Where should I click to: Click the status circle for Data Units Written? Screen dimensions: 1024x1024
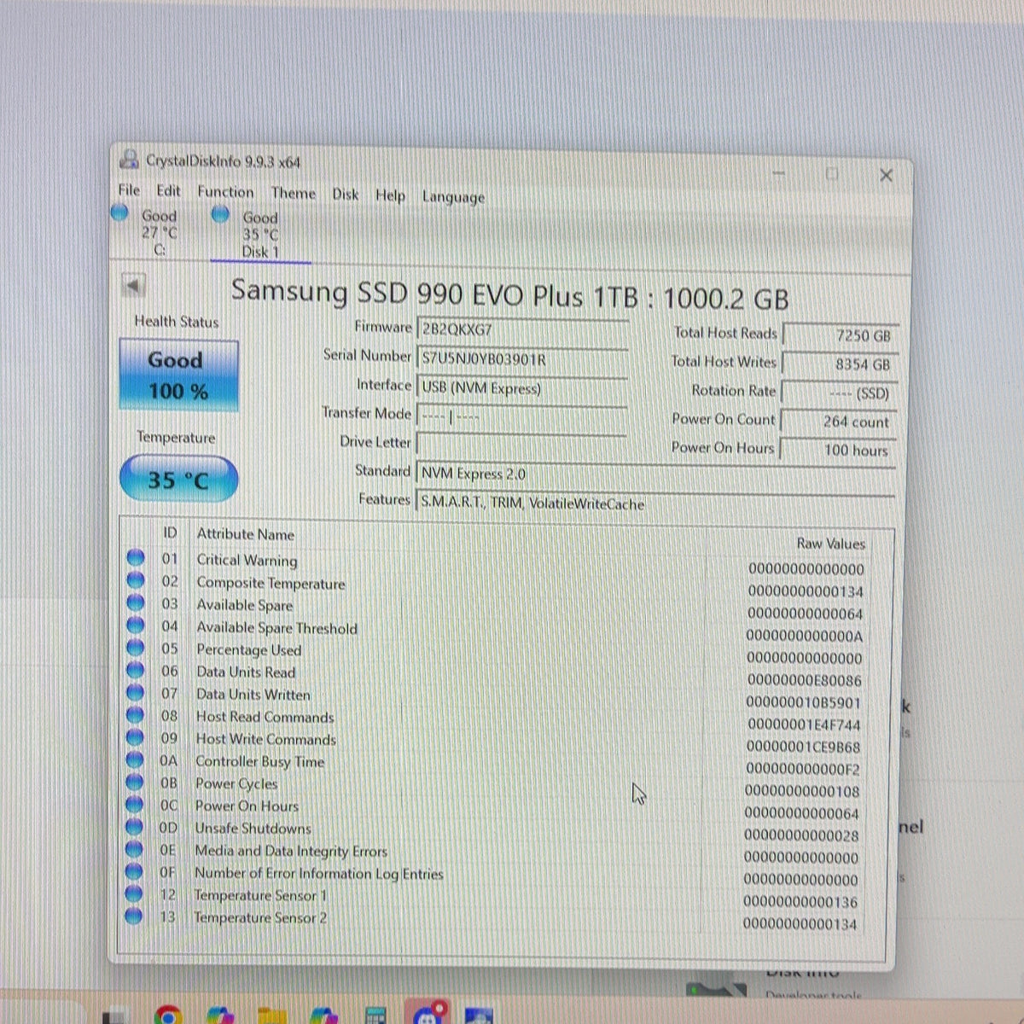(x=135, y=692)
